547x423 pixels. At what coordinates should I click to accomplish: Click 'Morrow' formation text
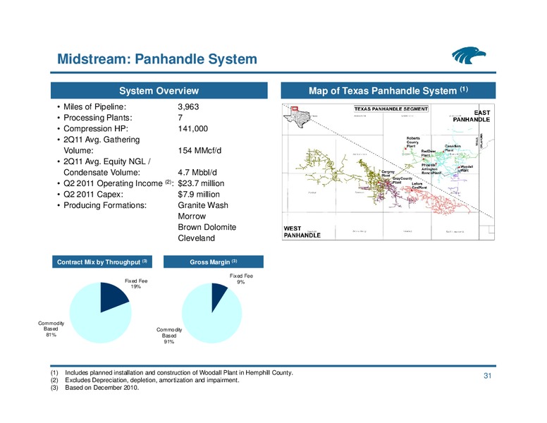pyautogui.click(x=192, y=216)
